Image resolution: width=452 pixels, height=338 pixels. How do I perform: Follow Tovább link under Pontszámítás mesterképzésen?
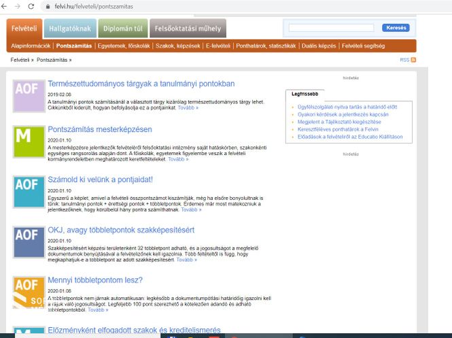coord(178,159)
